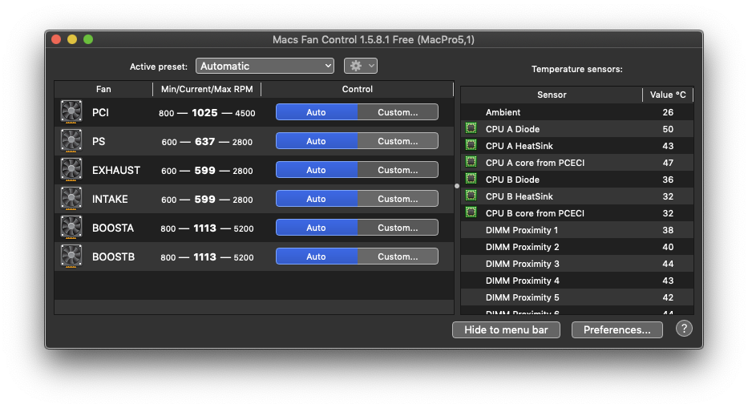
Task: Click the CPU A Diode chip icon
Action: [x=471, y=128]
